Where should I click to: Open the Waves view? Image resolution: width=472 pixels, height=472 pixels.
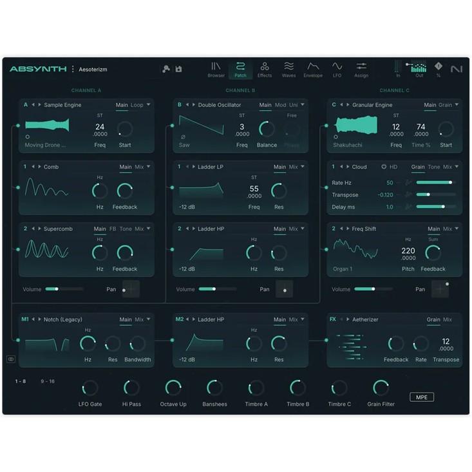288,70
